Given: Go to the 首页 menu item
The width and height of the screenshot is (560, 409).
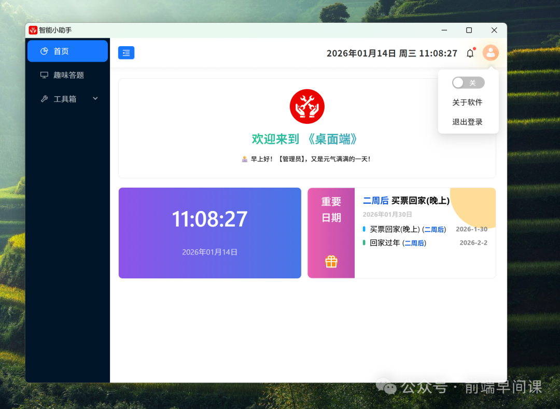Looking at the screenshot, I should 67,51.
